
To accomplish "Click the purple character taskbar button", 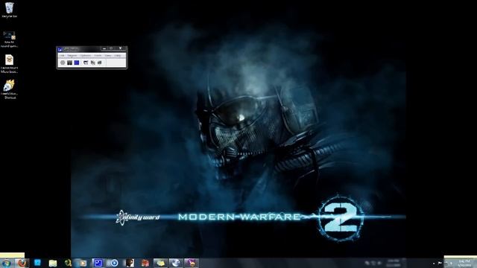I will pyautogui.click(x=192, y=263).
